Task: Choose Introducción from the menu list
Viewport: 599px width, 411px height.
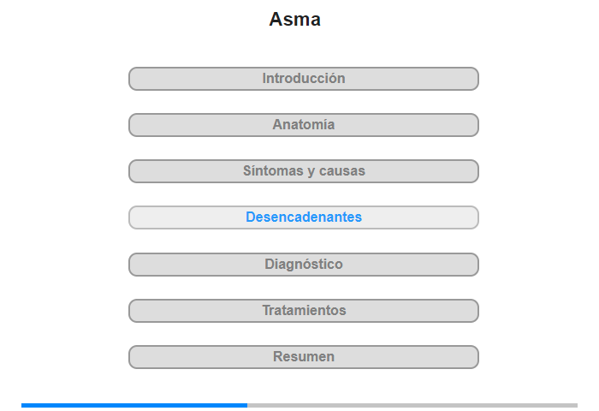Action: (x=304, y=79)
